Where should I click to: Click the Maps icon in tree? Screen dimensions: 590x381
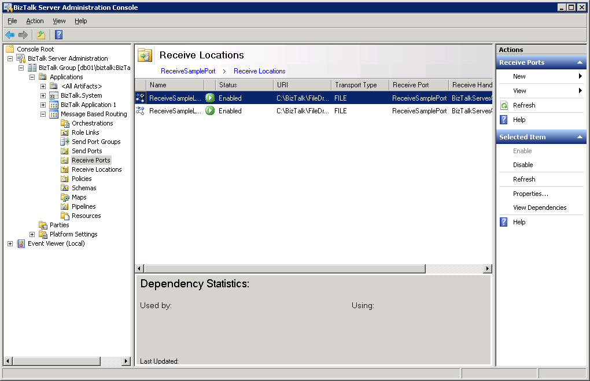point(65,197)
